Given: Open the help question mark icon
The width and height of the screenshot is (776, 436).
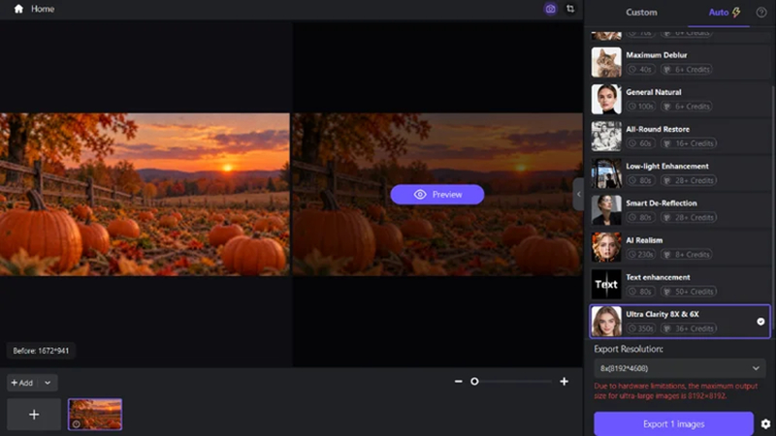Looking at the screenshot, I should [761, 13].
